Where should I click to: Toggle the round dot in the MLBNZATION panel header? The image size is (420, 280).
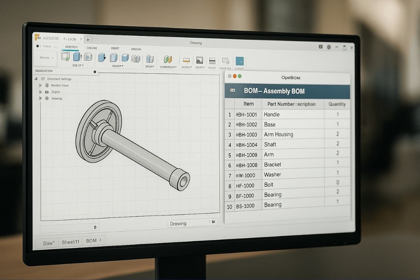coord(95,72)
